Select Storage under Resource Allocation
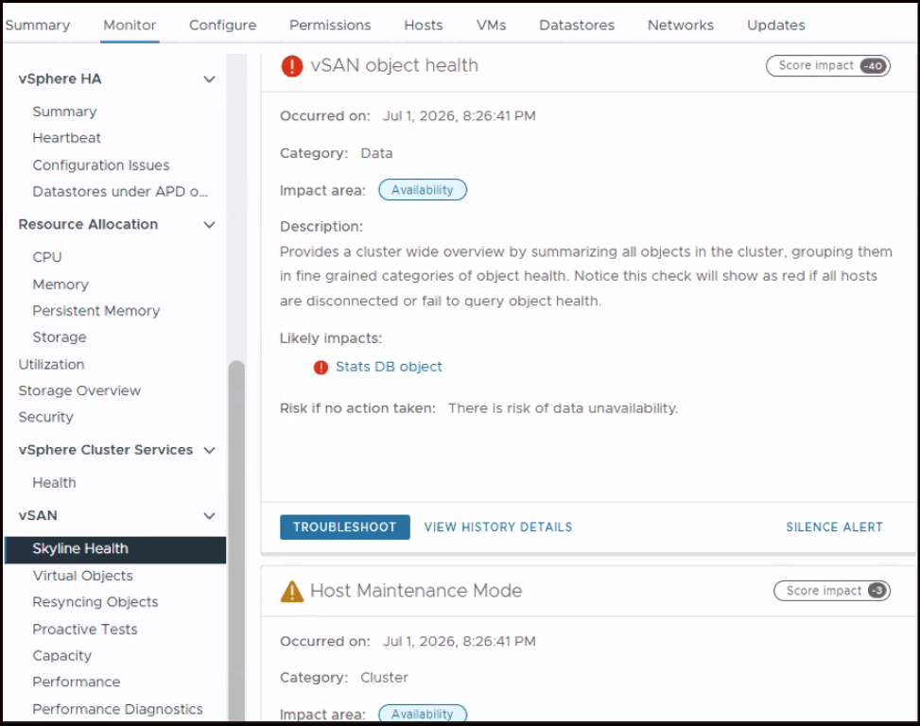Screen dimensions: 920x726 [x=60, y=337]
